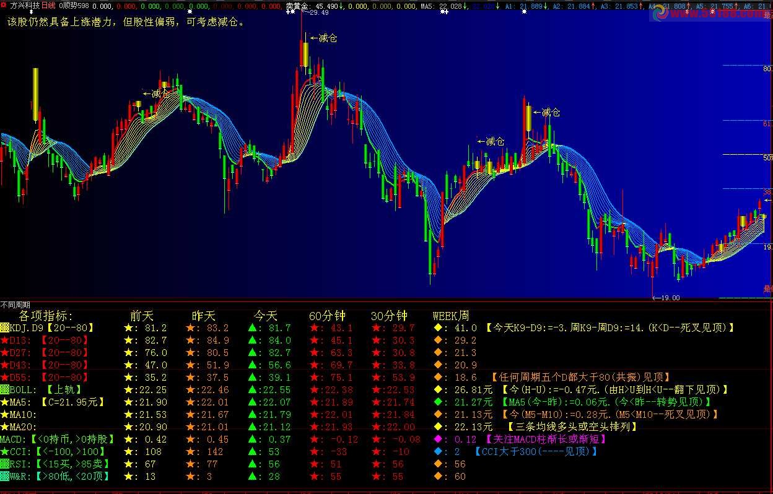This screenshot has width=773, height=494.
Task: Click the teal grid icon beside W&R
Action: click(5, 477)
